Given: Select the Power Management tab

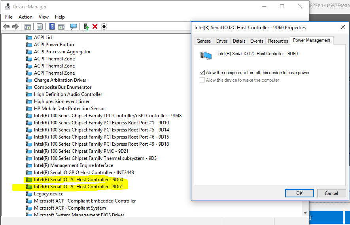Looking at the screenshot, I should (312, 40).
